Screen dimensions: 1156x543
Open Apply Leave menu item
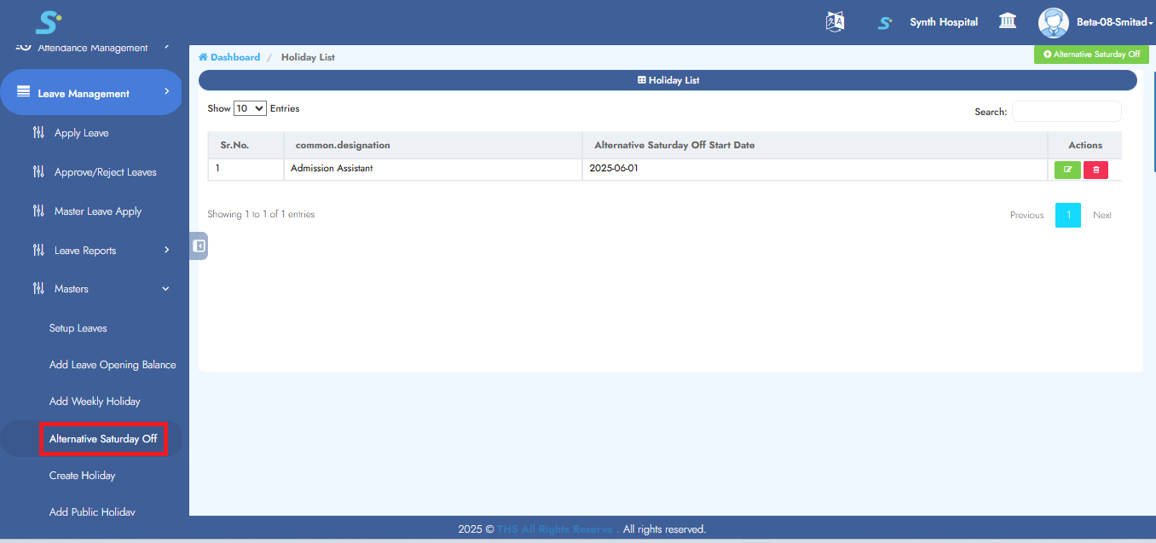(81, 133)
